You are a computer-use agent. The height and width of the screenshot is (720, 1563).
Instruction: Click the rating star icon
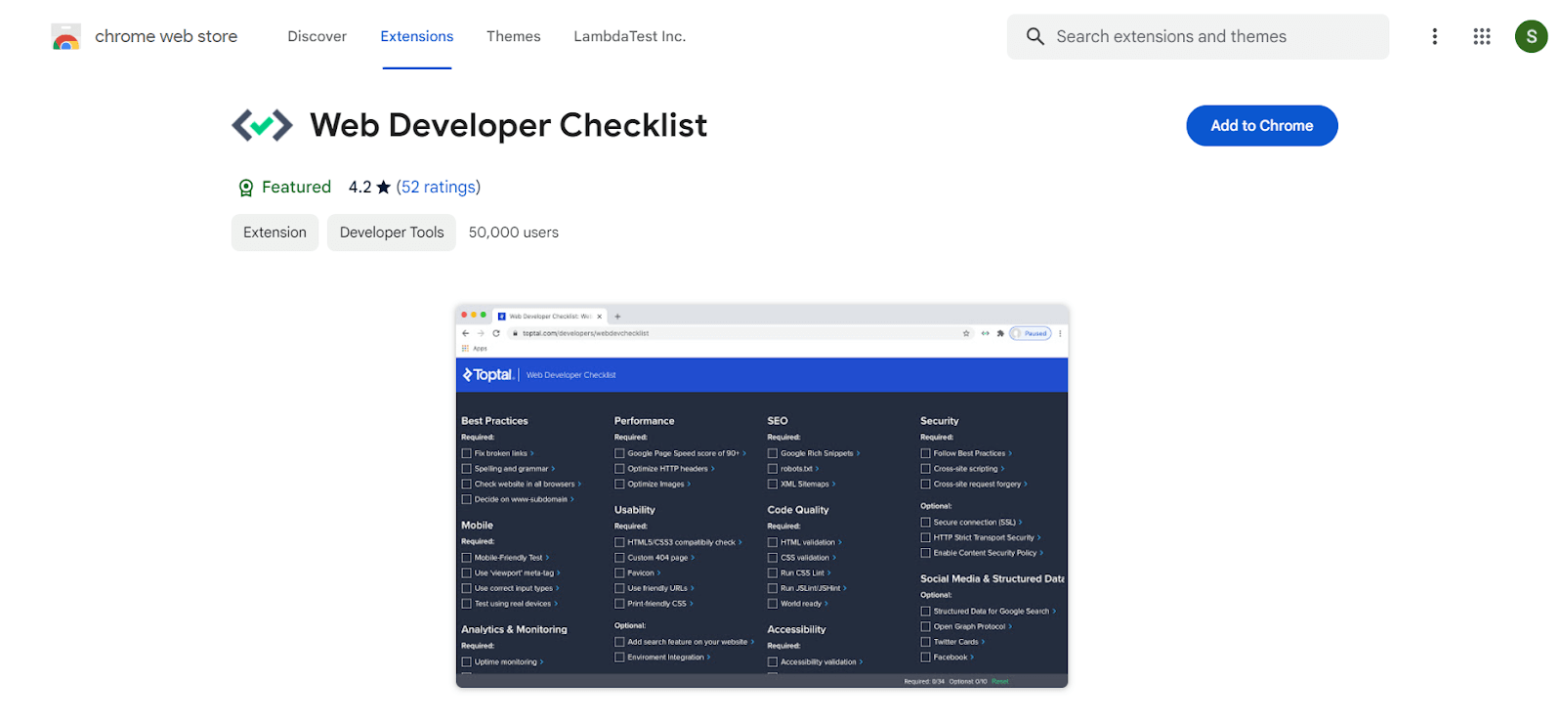[384, 187]
